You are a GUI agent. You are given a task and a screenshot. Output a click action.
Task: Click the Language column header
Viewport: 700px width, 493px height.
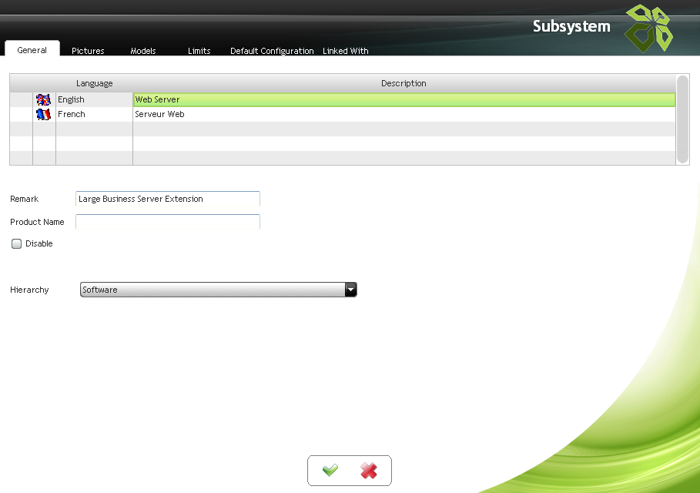pos(94,83)
